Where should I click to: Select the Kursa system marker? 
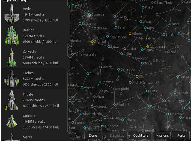145,28
